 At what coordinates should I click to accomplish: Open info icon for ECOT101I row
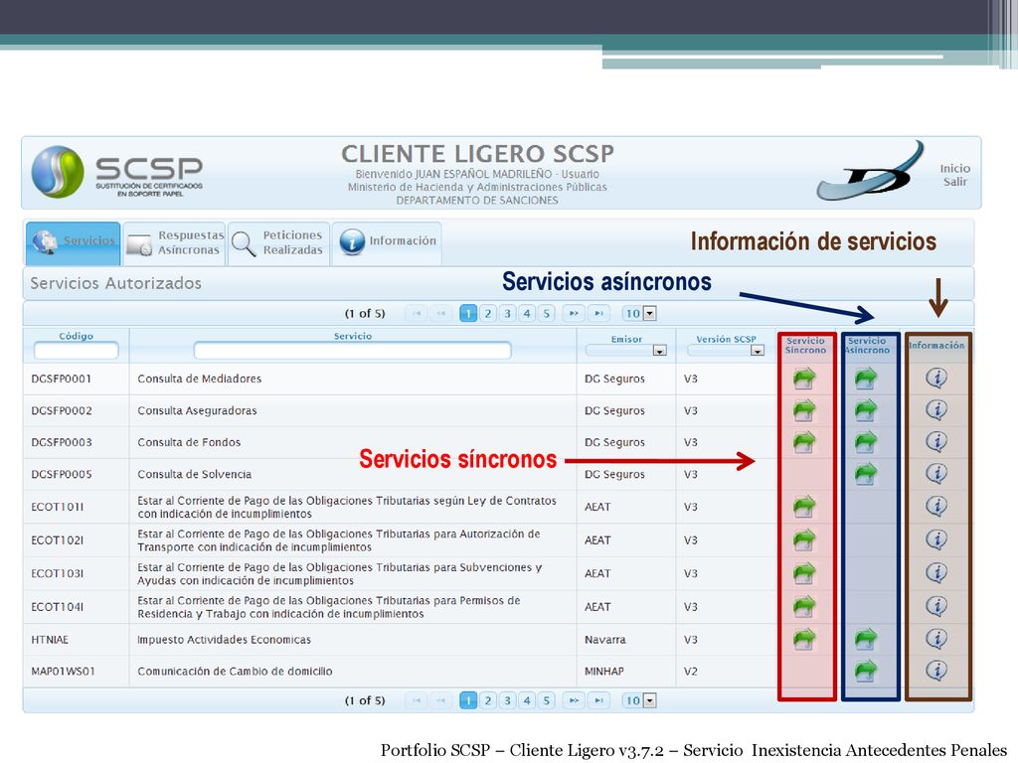(x=936, y=506)
